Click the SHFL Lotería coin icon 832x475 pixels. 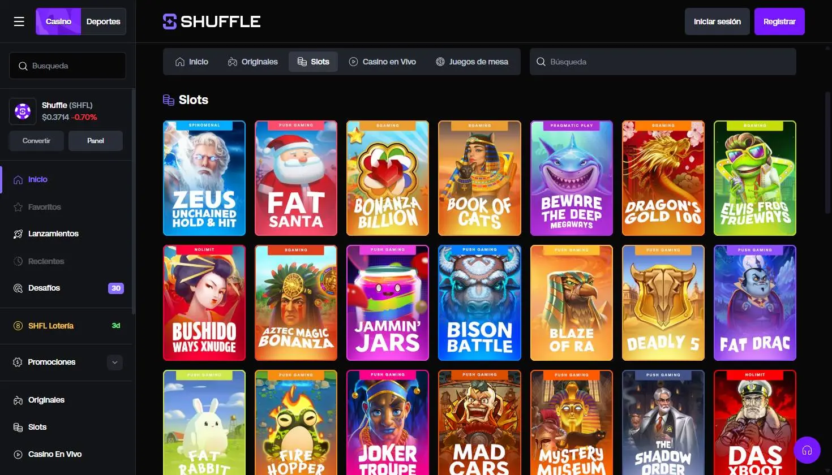[18, 326]
